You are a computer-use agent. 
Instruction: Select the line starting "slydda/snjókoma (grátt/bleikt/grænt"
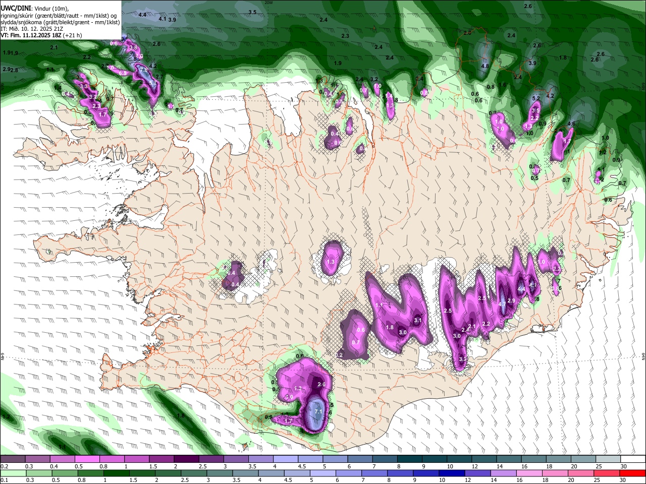tap(60, 22)
